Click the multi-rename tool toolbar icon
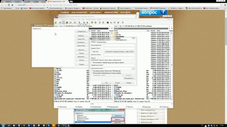This screenshot has height=127, width=227. click(x=111, y=23)
